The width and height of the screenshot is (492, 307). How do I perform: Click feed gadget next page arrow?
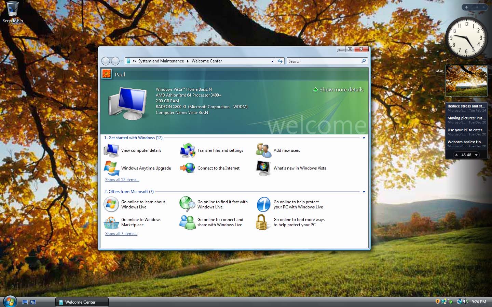click(x=476, y=155)
